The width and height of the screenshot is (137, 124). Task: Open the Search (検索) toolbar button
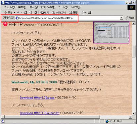(45, 13)
